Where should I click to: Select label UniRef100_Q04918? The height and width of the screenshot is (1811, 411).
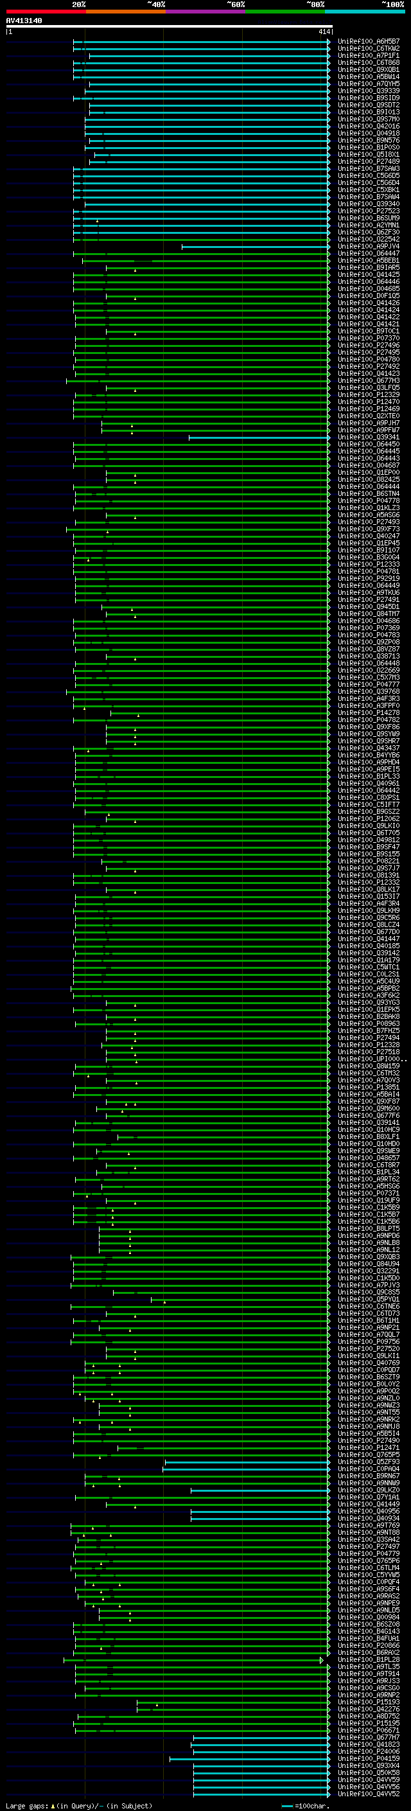pos(369,133)
